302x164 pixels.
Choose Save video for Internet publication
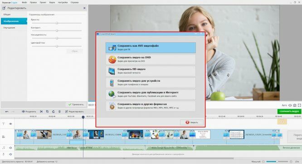coord(151,94)
